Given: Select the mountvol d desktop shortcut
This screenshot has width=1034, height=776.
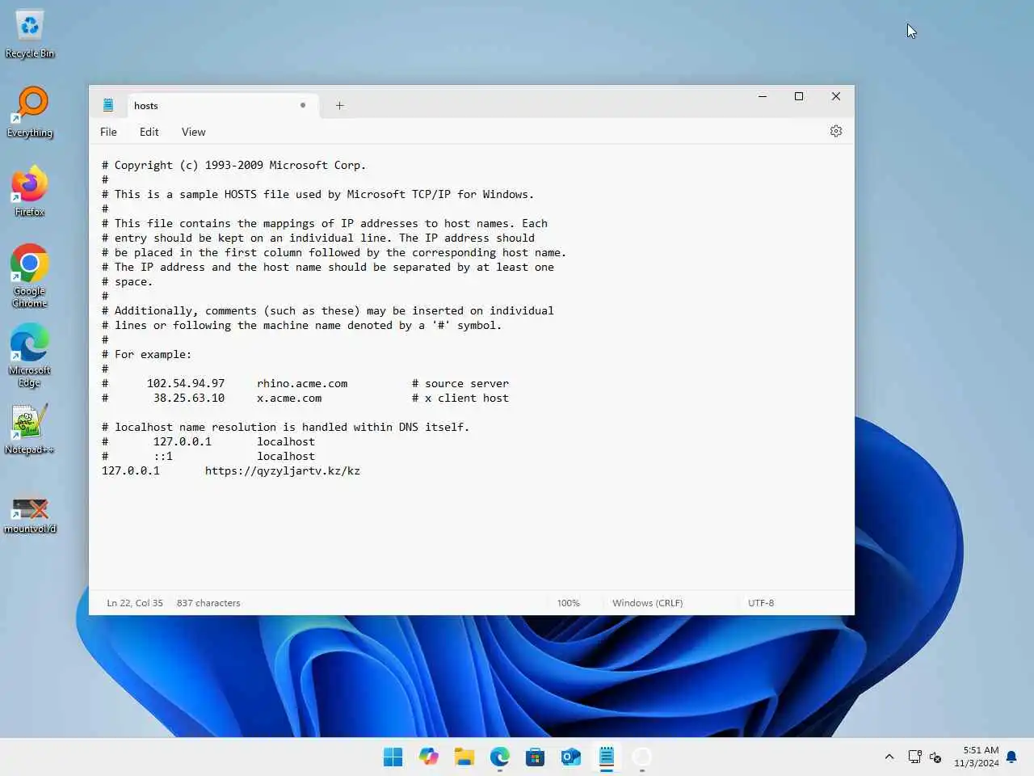Looking at the screenshot, I should [30, 514].
